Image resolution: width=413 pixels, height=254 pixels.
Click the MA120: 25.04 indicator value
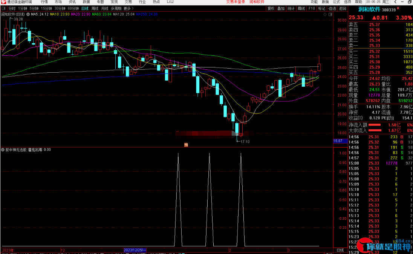click(x=124, y=14)
